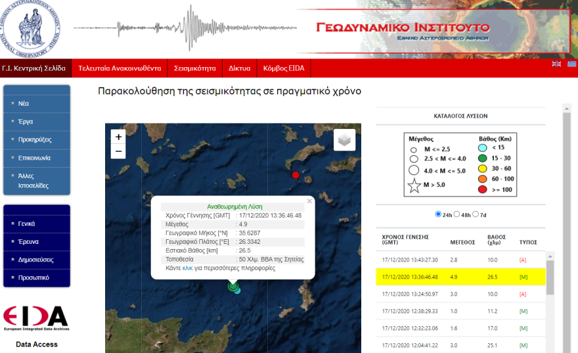Screen dimensions: 578x353
Task: Select the 12:04:41.22 earthquake row
Action: 460,345
